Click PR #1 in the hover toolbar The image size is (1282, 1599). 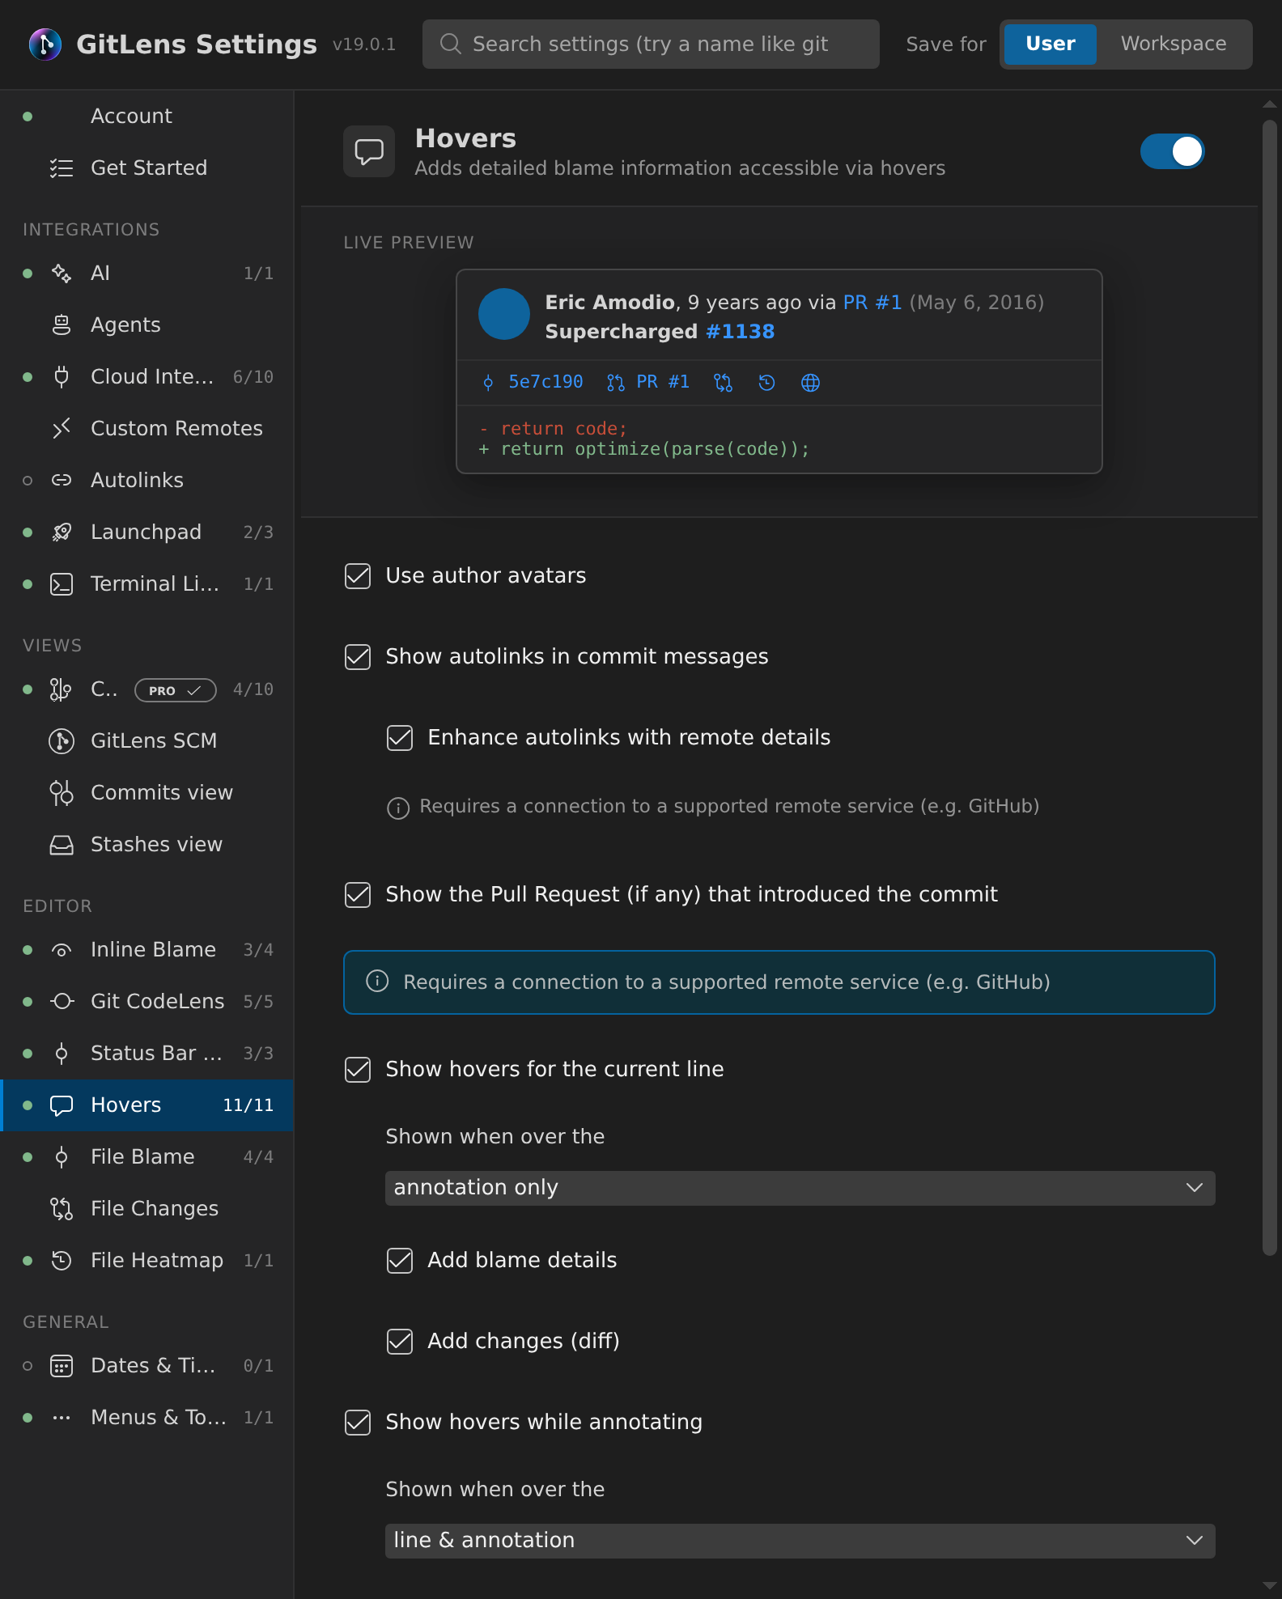pyautogui.click(x=648, y=382)
